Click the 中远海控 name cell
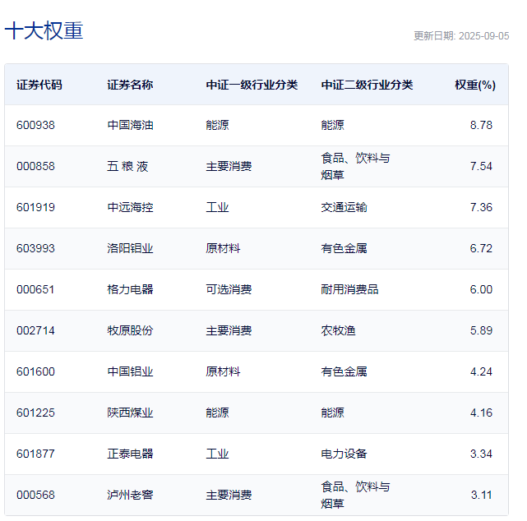The width and height of the screenshot is (527, 521). coord(130,207)
